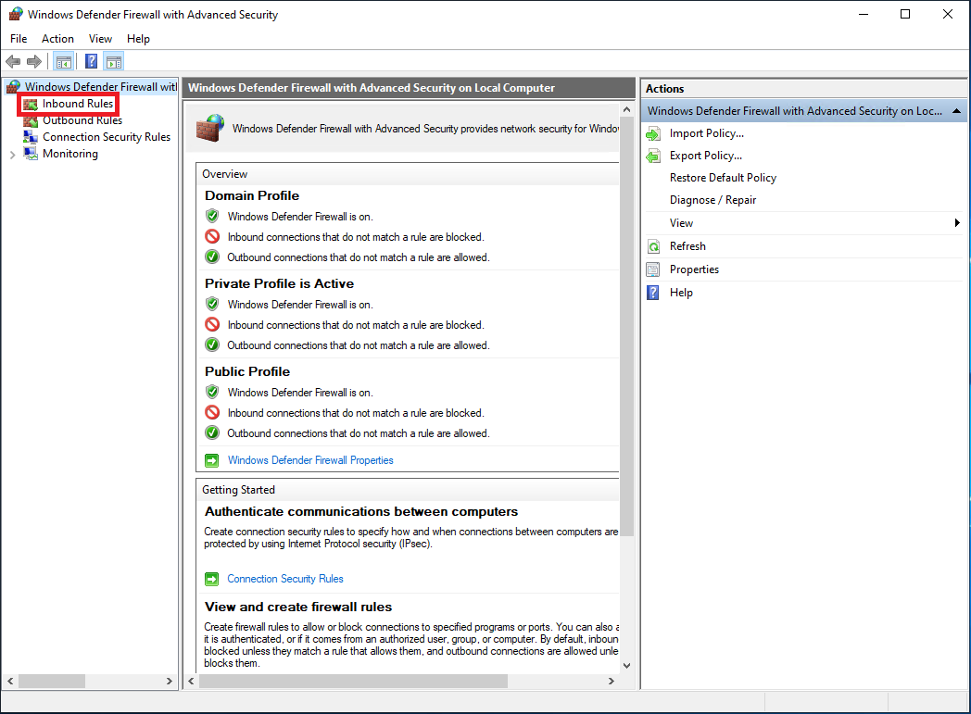Click the Outbound Rules tree icon
971x714 pixels.
[31, 120]
